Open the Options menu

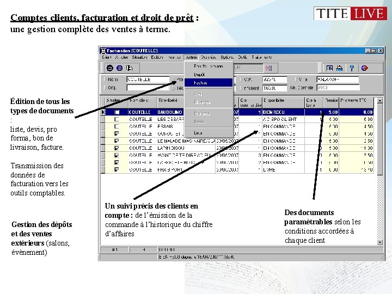click(227, 57)
